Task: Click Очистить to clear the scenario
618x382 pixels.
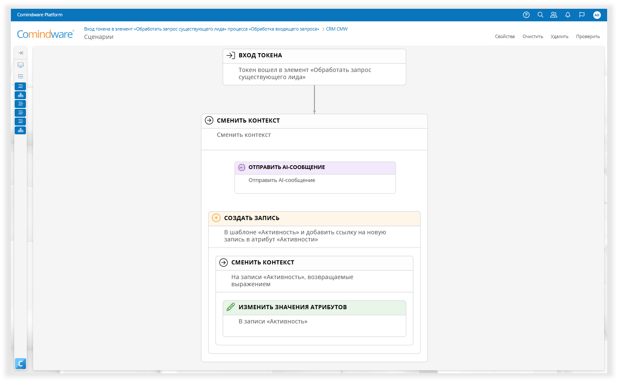Action: (x=533, y=36)
